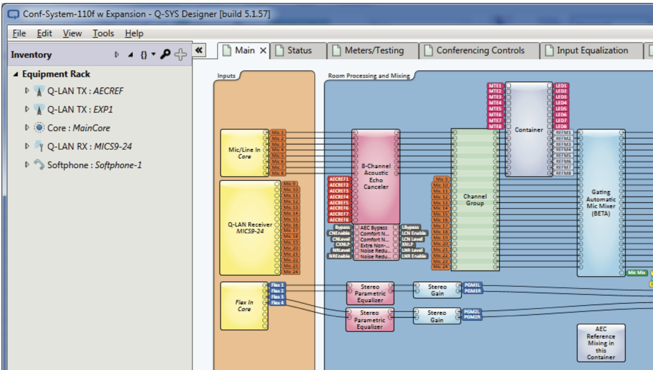Toggle the left square beside Extra Non- control
This screenshot has height=370, width=653.
pos(357,245)
